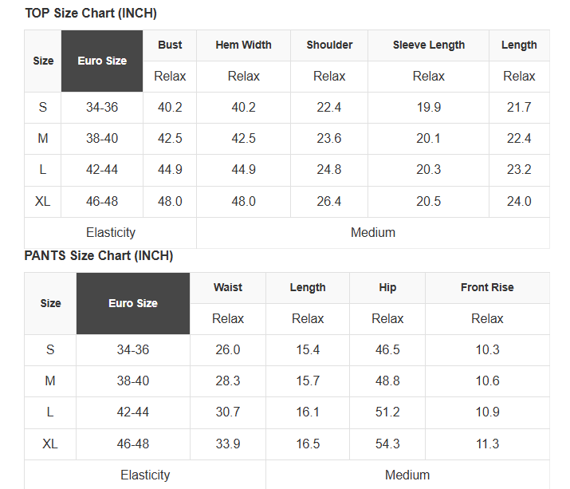The height and width of the screenshot is (489, 570).
Task: Click the 54.3 hip measurement cell
Action: 387,444
